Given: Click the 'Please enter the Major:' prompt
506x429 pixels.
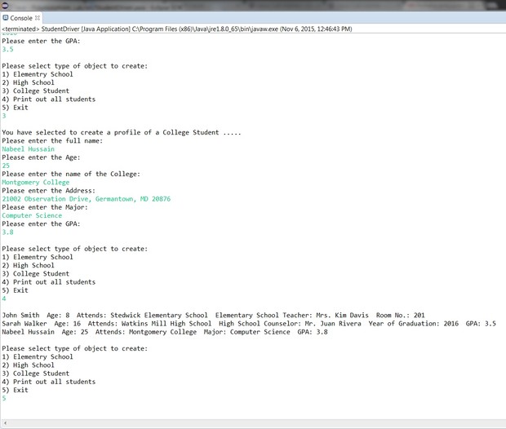Looking at the screenshot, I should point(45,207).
